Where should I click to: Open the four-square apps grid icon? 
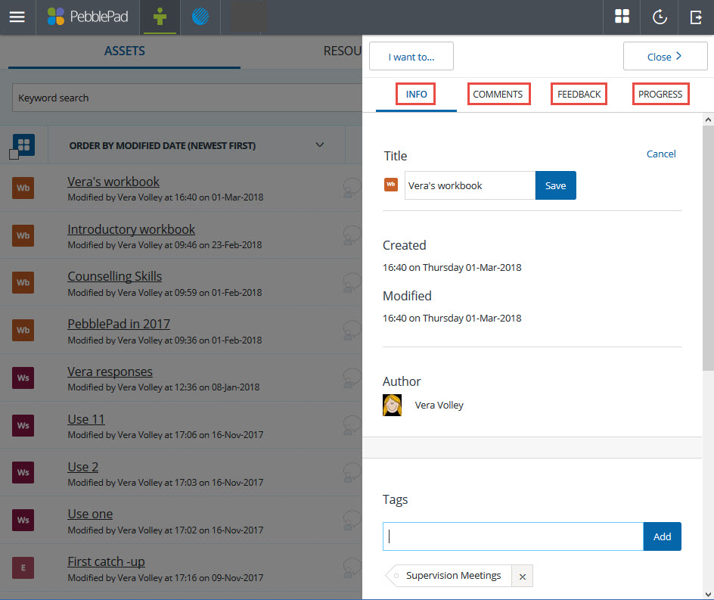622,17
